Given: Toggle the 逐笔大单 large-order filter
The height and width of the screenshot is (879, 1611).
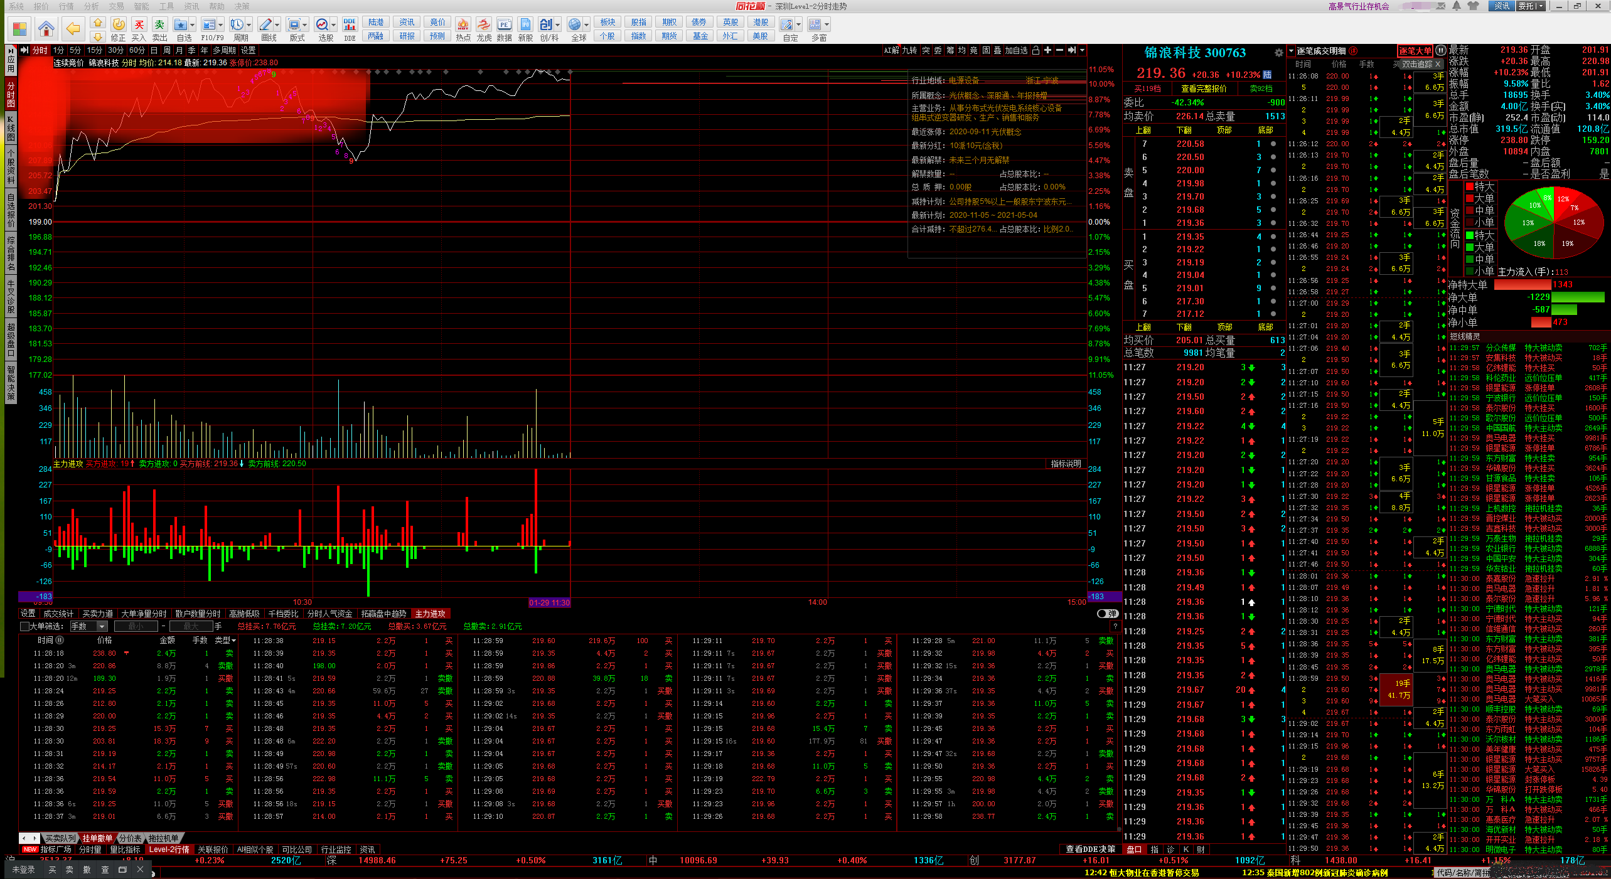Looking at the screenshot, I should click(x=1415, y=51).
